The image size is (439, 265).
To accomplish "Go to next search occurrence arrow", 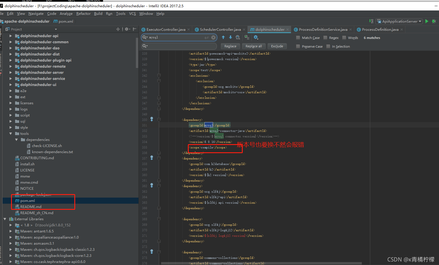I will (x=231, y=37).
